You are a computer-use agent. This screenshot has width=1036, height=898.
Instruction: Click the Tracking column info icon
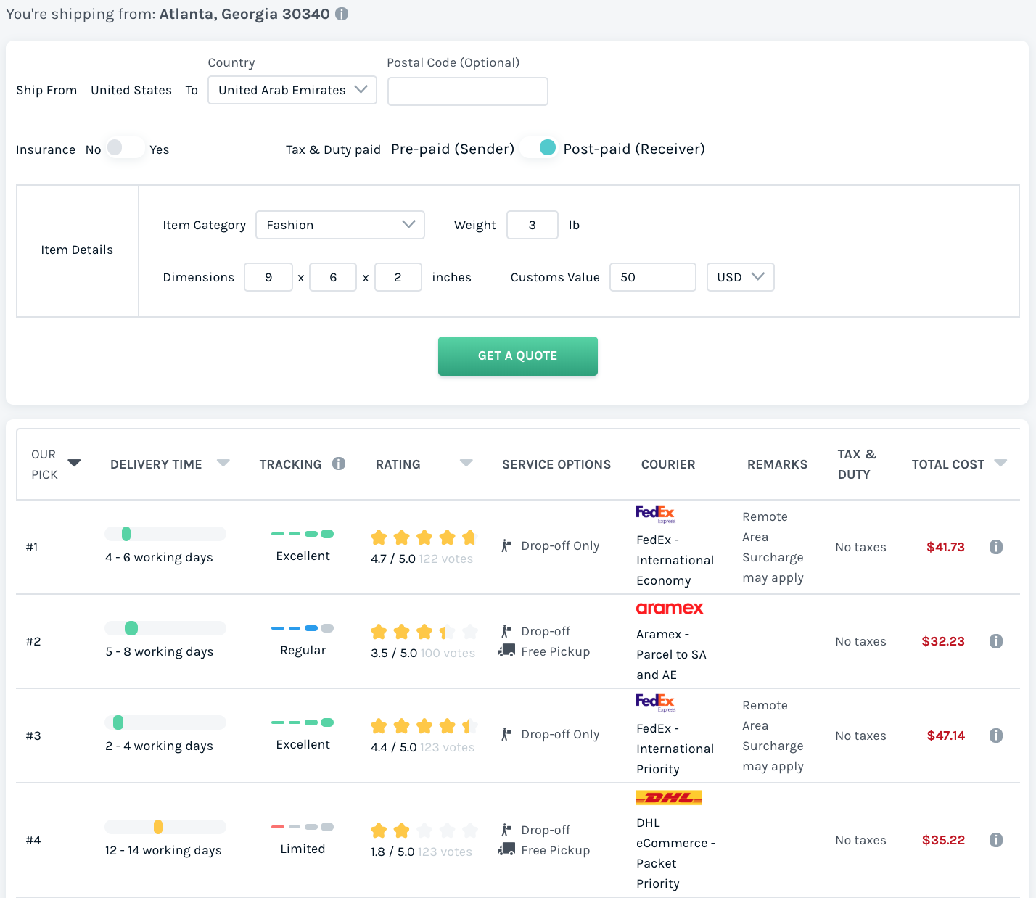(339, 464)
